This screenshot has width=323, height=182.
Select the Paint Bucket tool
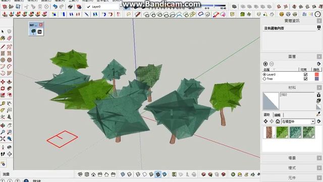pos(3,38)
